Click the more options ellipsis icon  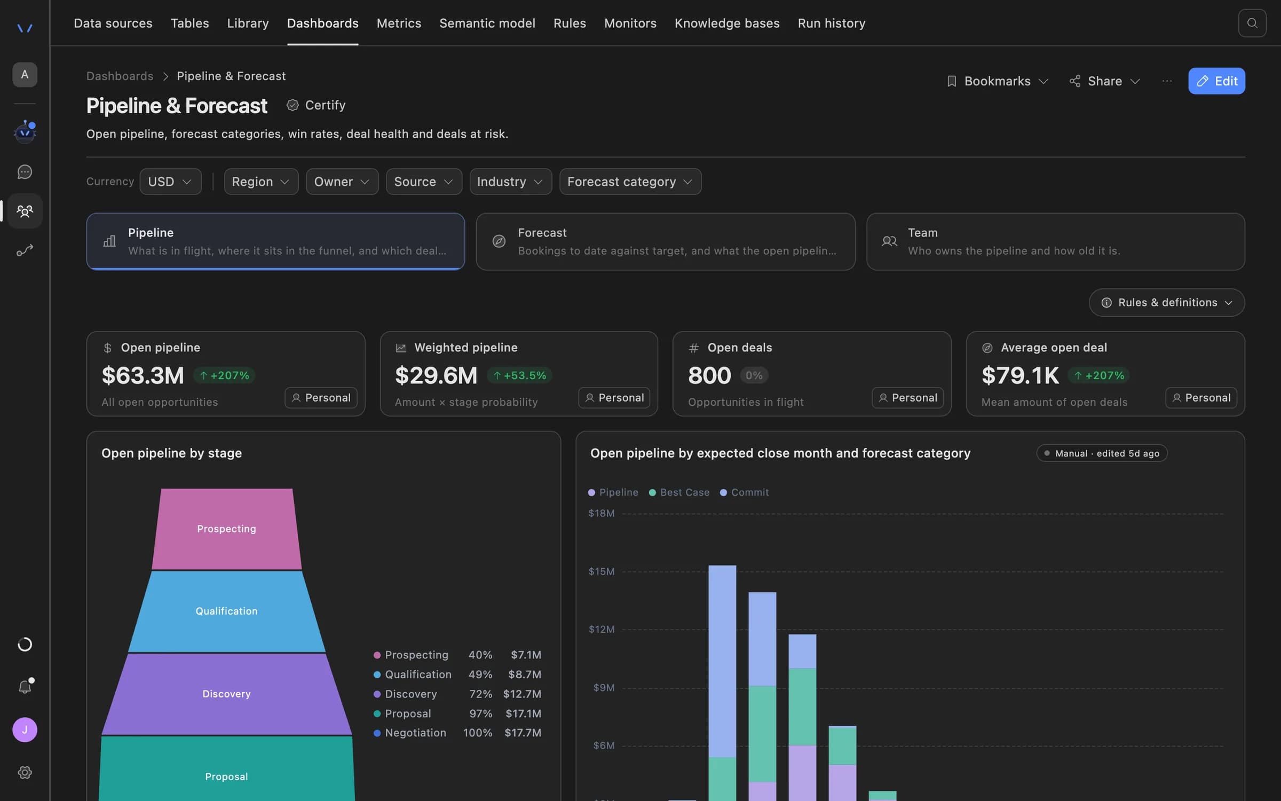tap(1167, 81)
